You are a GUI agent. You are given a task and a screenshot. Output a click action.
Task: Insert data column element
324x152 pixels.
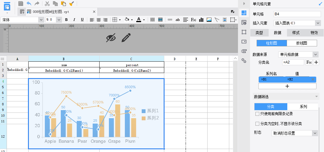[186, 20]
